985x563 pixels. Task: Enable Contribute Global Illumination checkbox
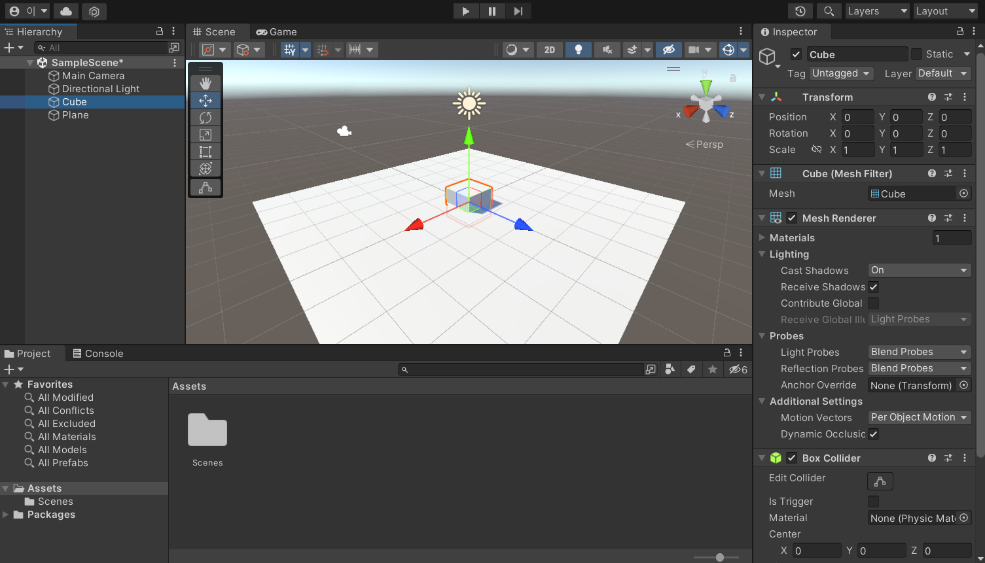[x=874, y=303]
